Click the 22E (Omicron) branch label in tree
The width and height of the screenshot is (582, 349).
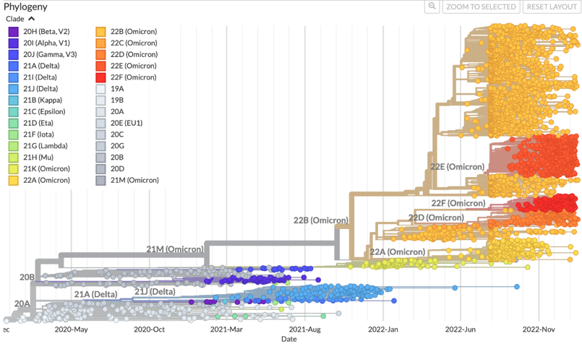click(x=457, y=167)
